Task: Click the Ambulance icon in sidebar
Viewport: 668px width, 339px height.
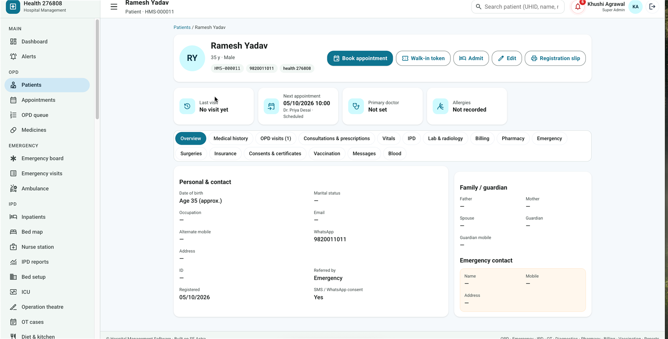Action: 13,188
